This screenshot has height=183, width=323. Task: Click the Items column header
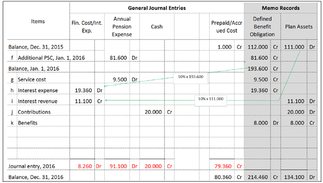pos(38,21)
